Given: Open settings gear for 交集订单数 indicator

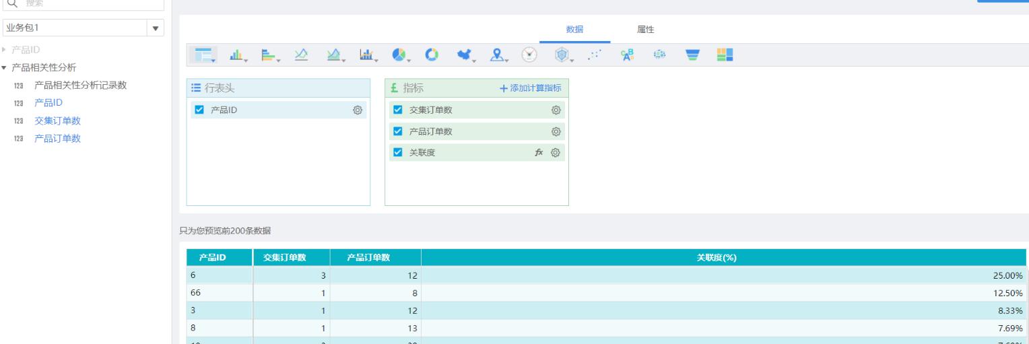Looking at the screenshot, I should pos(556,110).
